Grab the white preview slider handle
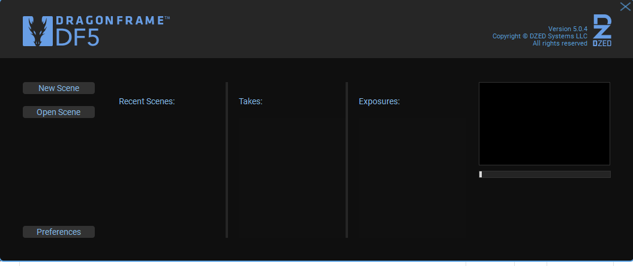633x266 pixels. coord(481,174)
